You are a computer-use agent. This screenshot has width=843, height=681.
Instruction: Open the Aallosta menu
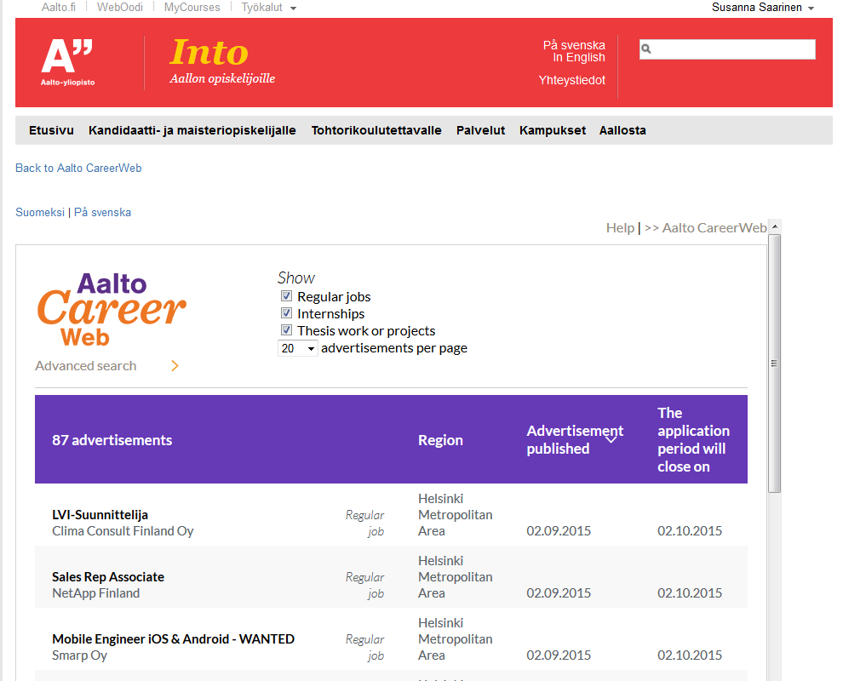point(622,130)
